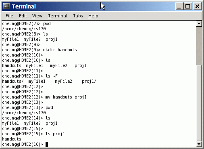Click 'handouts' output below ls proj1
This screenshot has width=204, height=149.
pos(12,139)
